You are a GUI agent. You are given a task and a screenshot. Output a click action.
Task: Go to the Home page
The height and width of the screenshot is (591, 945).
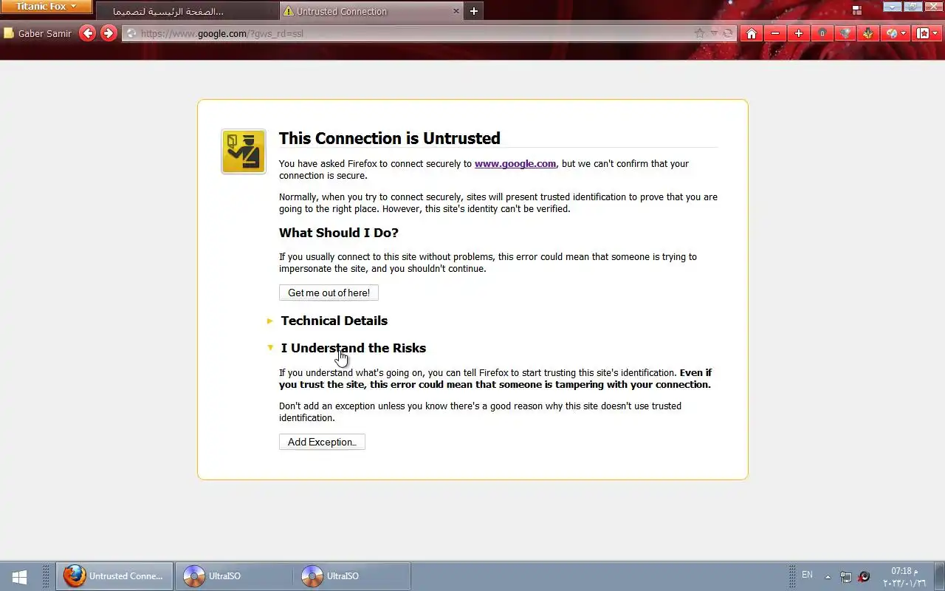[752, 33]
